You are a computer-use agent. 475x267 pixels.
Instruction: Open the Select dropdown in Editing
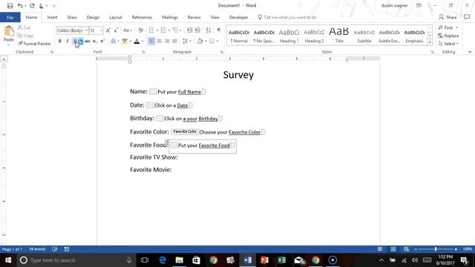(x=448, y=44)
